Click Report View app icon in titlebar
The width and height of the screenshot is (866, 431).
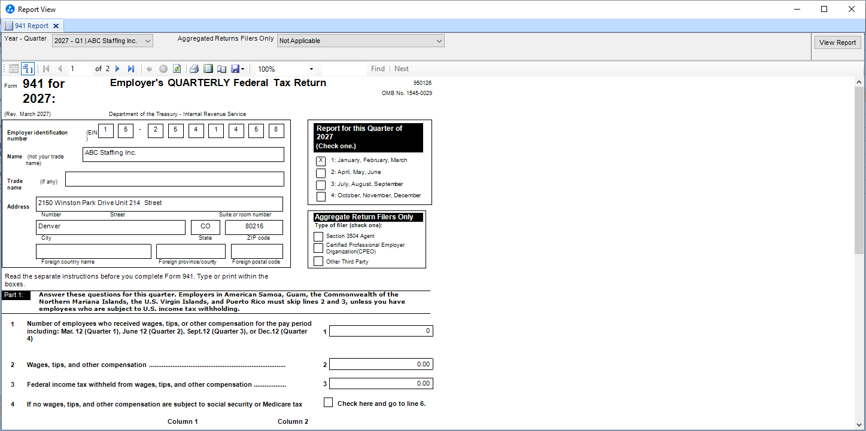click(10, 9)
